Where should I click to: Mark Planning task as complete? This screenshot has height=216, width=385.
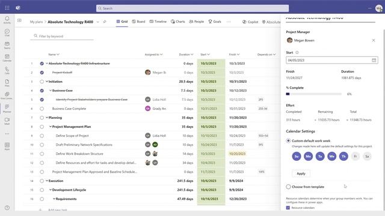coord(42,118)
